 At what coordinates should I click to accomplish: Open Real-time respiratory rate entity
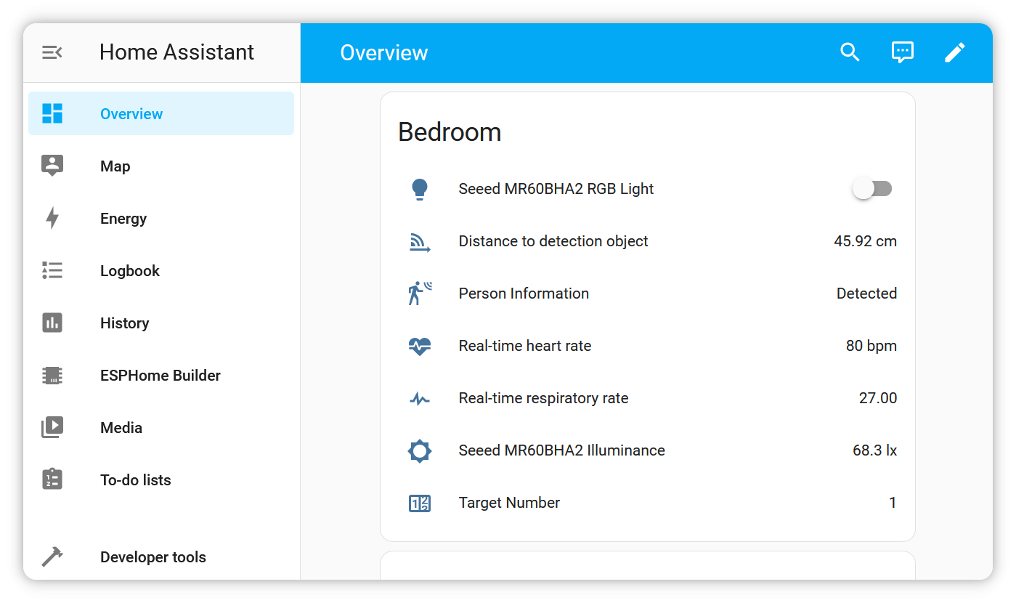point(648,398)
